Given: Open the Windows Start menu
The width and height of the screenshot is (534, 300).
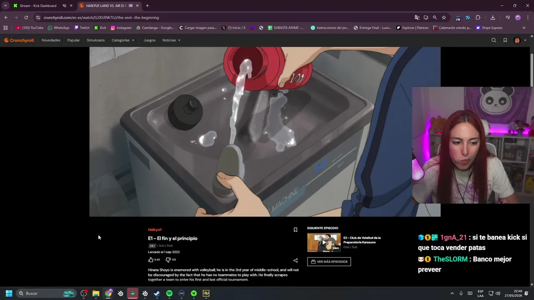Looking at the screenshot, I should pos(9,293).
